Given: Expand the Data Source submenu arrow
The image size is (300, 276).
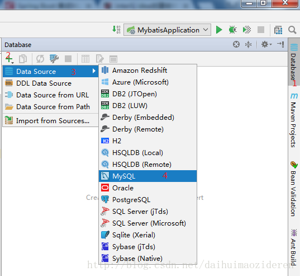Looking at the screenshot, I should (x=94, y=71).
